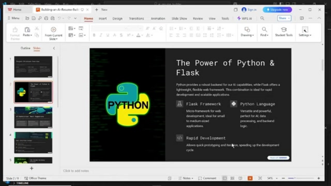Viewport: 331px width, 186px height.
Task: Open the Transitions ribbon tab
Action: (136, 18)
